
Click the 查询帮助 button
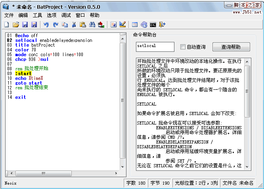pos(231,47)
